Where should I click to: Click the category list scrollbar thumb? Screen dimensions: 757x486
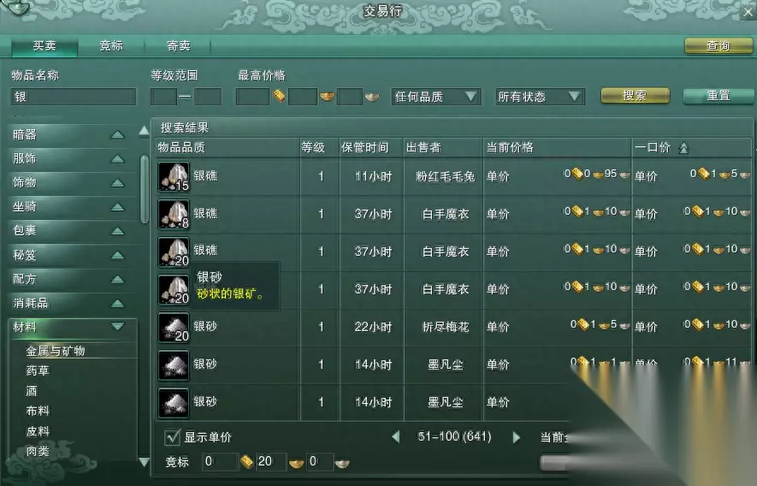(144, 189)
